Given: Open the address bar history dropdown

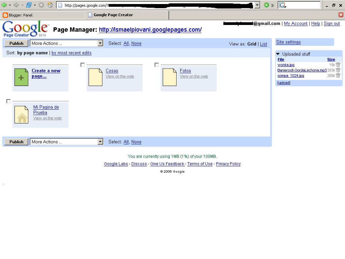Looking at the screenshot, I should pyautogui.click(x=257, y=5).
